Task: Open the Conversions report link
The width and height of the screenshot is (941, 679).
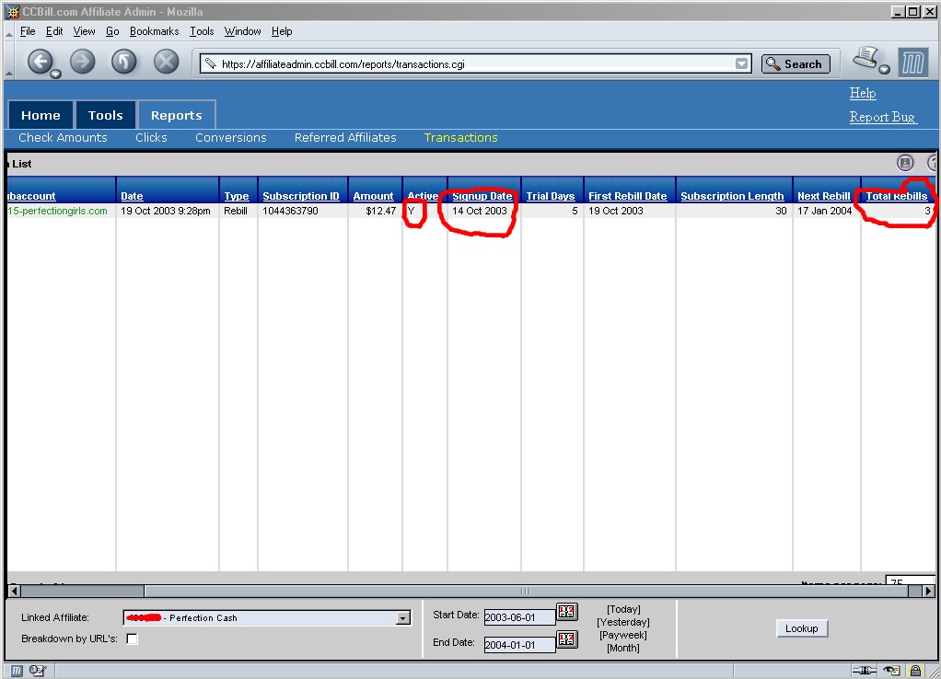Action: click(230, 138)
